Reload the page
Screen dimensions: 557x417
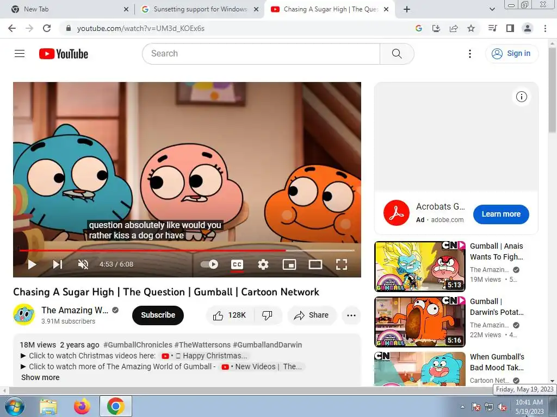coord(47,28)
